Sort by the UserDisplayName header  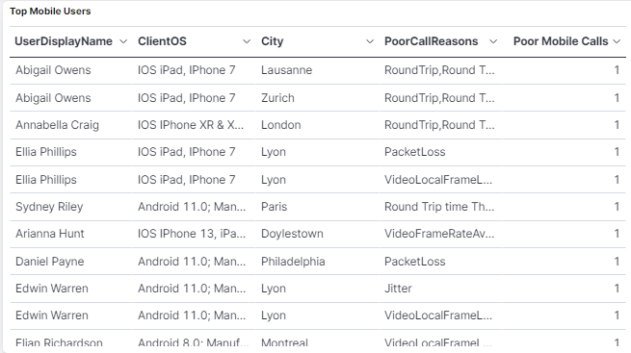[64, 41]
